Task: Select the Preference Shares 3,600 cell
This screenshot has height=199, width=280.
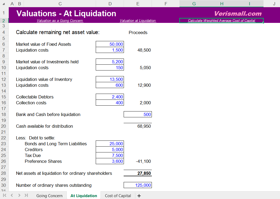Action: [x=110, y=161]
